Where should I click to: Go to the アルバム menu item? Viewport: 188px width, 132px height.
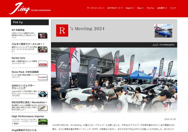pos(150,8)
